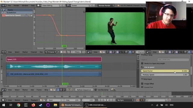Click the graph editor Filters button
Viewport: 193px width, 108px height.
[x=76, y=52]
